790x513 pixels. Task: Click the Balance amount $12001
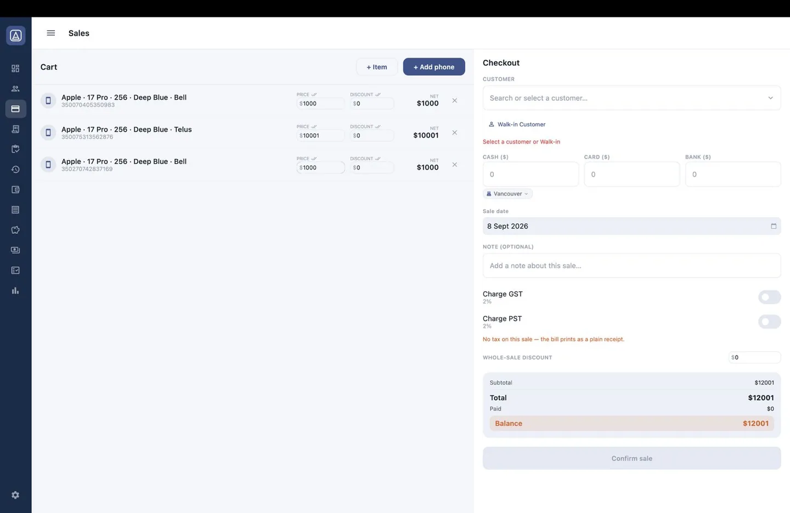coord(755,424)
